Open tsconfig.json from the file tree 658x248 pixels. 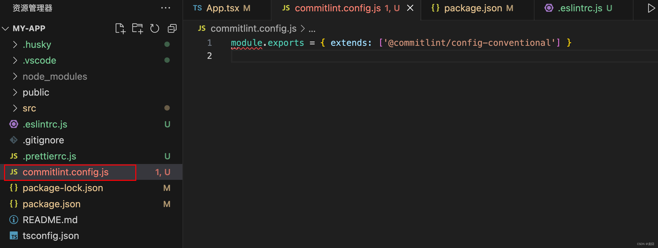91,235
